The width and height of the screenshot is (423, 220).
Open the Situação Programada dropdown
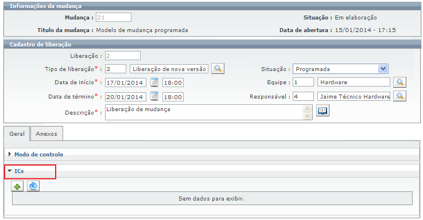point(341,69)
